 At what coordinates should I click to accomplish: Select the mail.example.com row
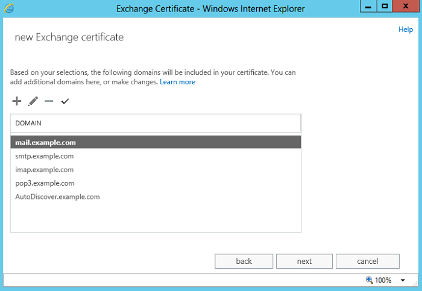click(x=156, y=142)
